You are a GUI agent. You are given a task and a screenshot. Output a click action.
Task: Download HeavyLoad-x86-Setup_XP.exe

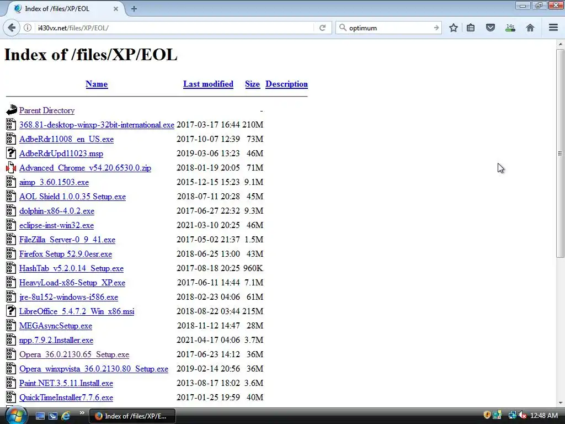click(x=72, y=283)
